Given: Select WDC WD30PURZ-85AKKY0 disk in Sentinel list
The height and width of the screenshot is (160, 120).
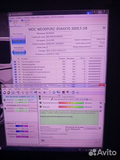Looking at the screenshot, I should coord(20,99).
